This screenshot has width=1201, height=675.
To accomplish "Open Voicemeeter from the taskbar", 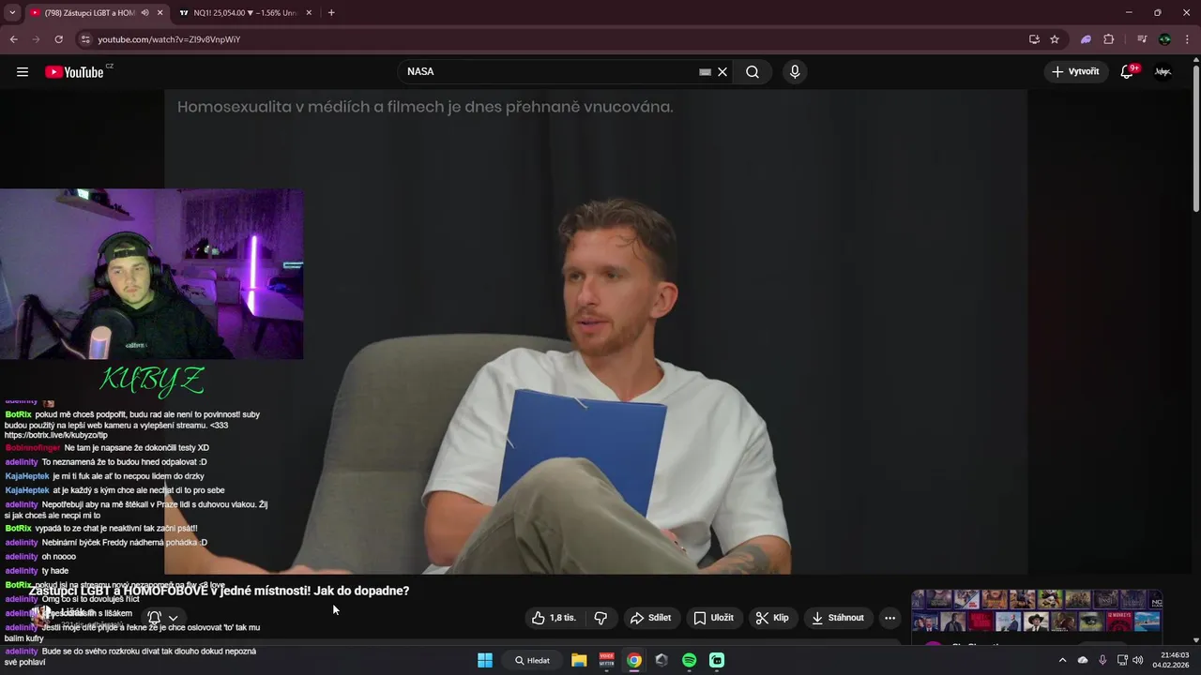I will 607,660.
